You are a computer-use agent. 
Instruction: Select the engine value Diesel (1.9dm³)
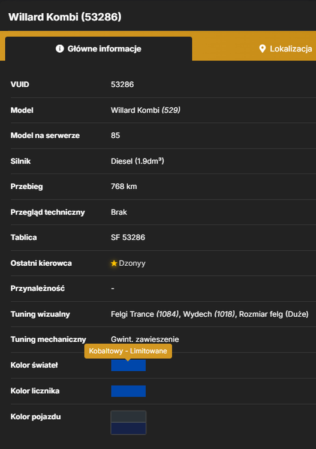pyautogui.click(x=137, y=161)
